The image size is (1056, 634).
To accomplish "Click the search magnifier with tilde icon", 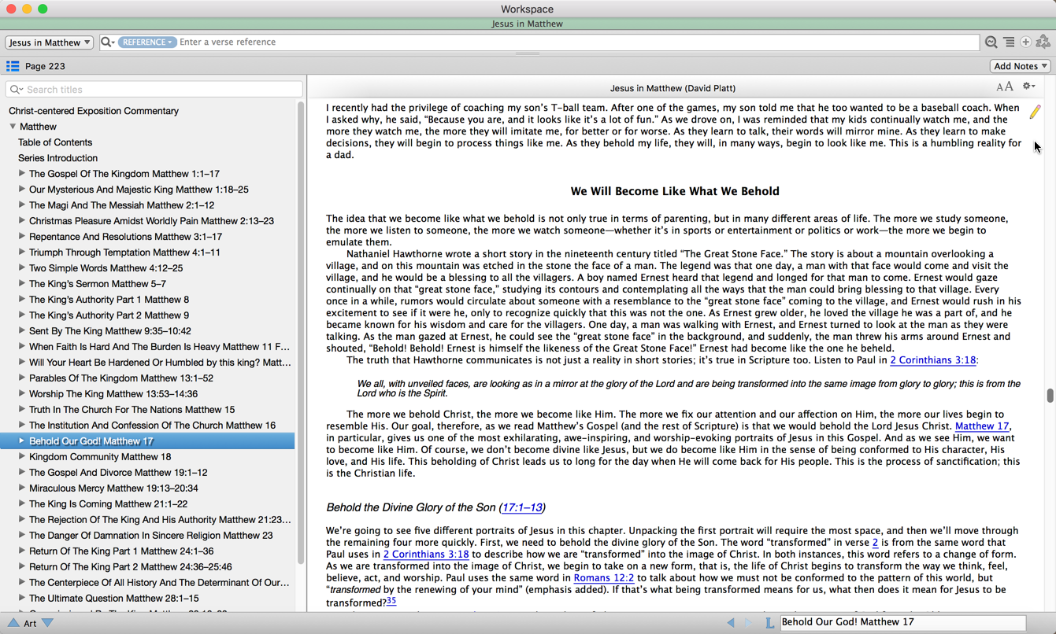I will 991,42.
